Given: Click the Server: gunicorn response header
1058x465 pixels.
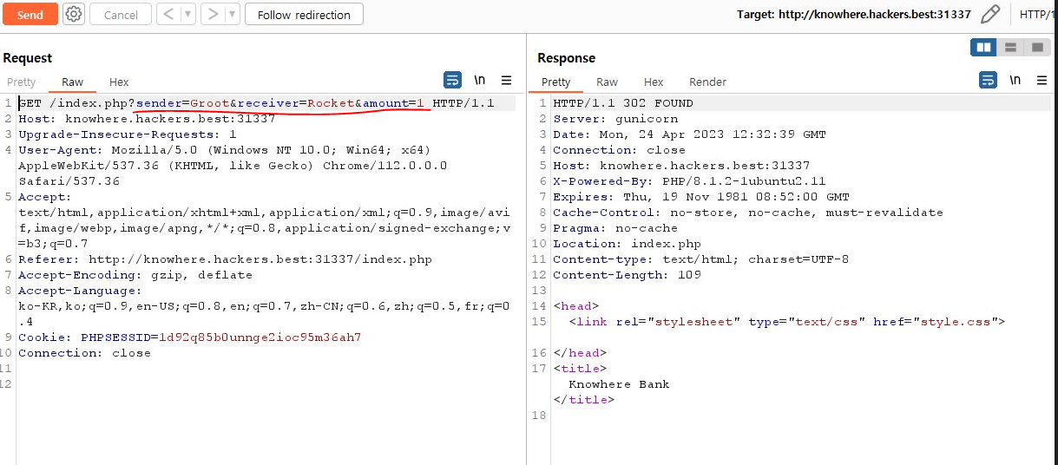Looking at the screenshot, I should pyautogui.click(x=615, y=119).
